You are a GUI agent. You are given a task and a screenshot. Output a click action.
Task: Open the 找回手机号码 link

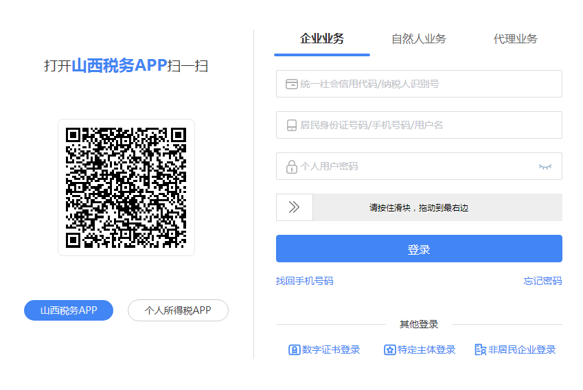[304, 281]
